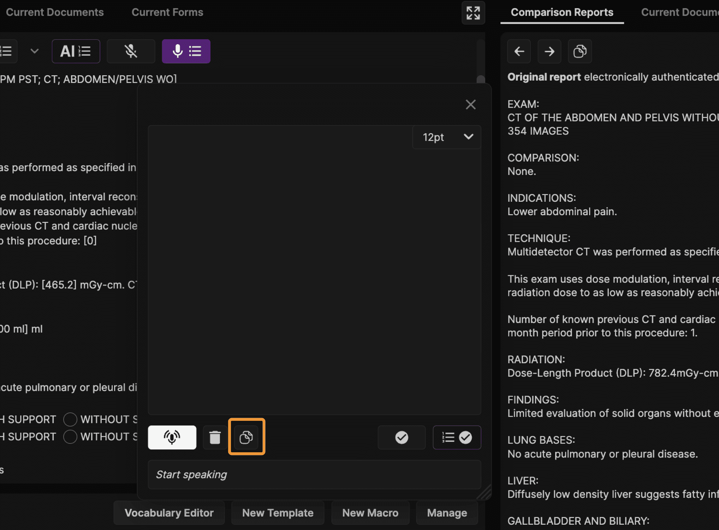This screenshot has width=719, height=530.
Task: Click the trash delete icon in dialog
Action: click(215, 437)
